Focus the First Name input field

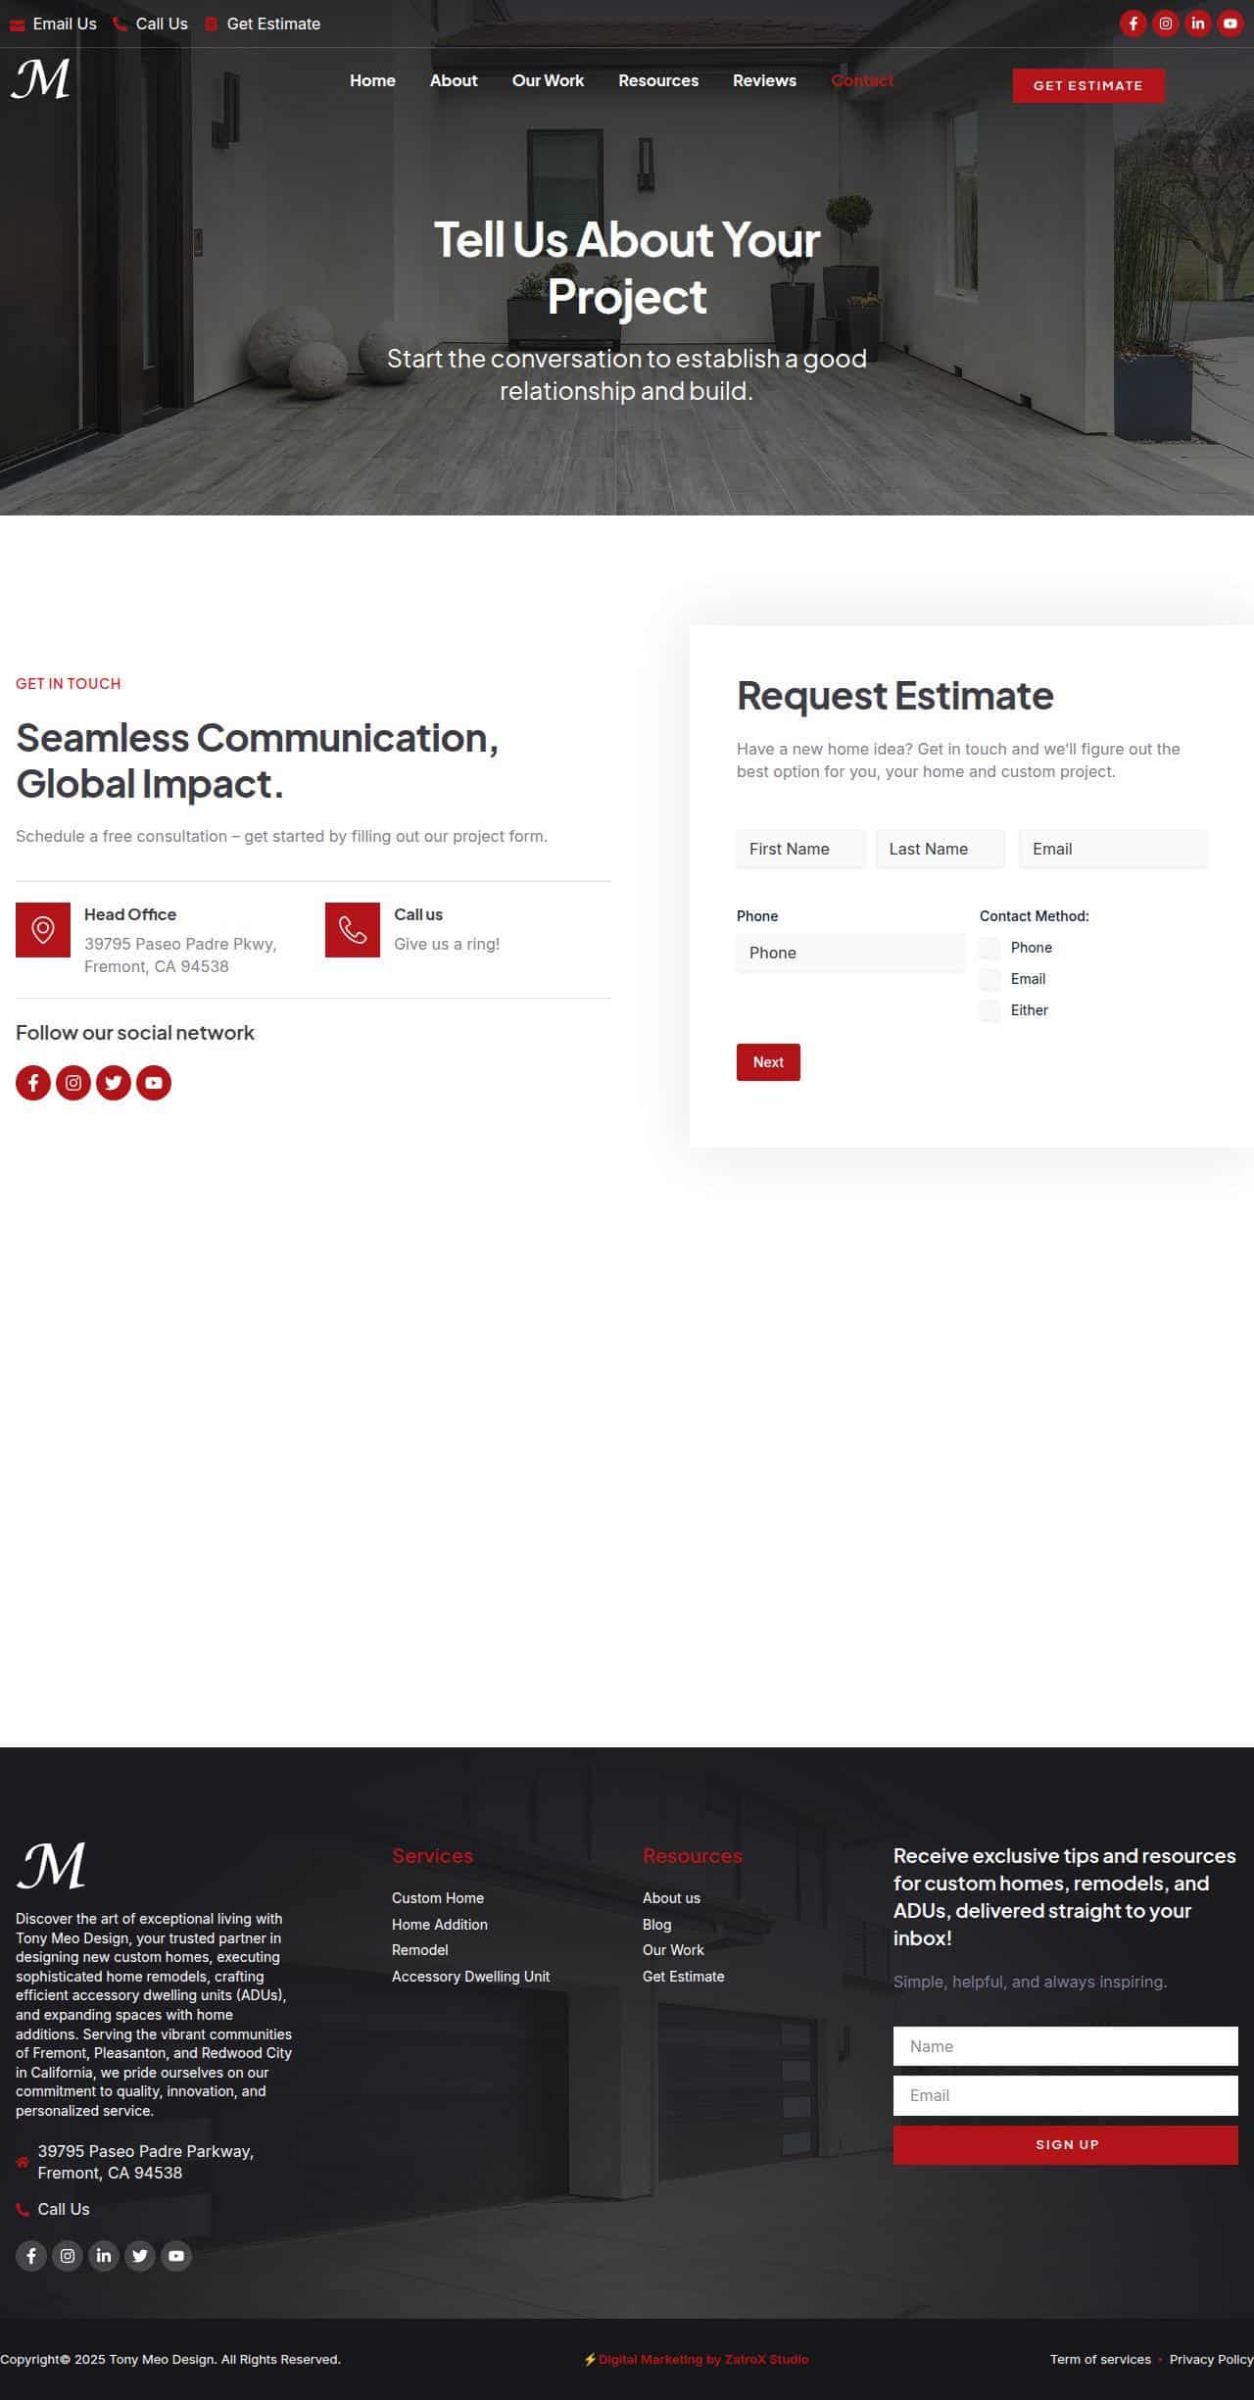[x=800, y=849]
